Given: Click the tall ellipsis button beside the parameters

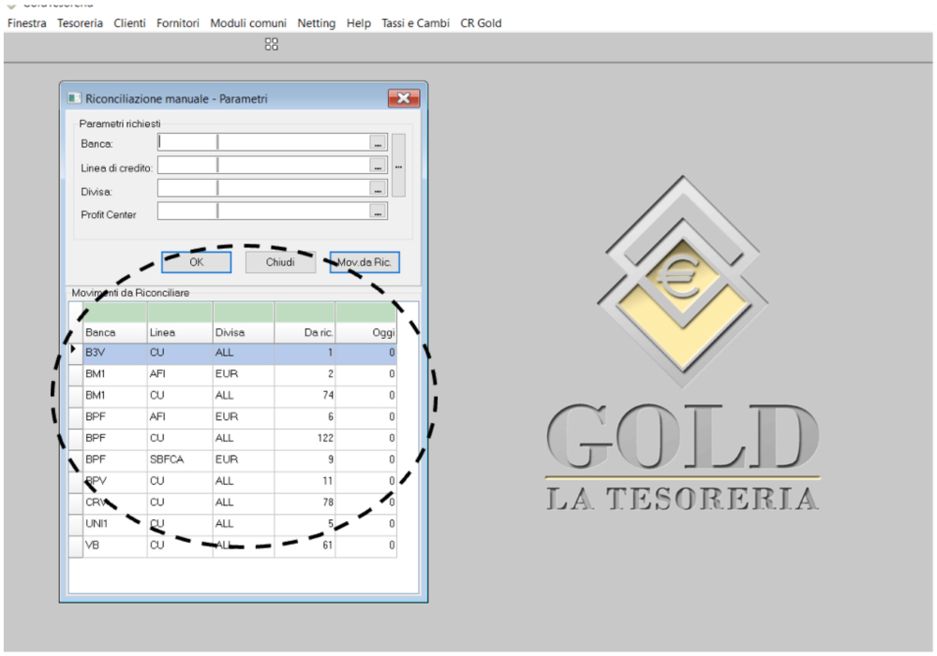Looking at the screenshot, I should (398, 166).
